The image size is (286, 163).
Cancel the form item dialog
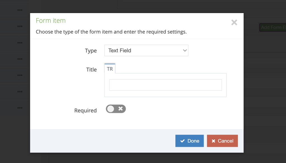pyautogui.click(x=222, y=141)
